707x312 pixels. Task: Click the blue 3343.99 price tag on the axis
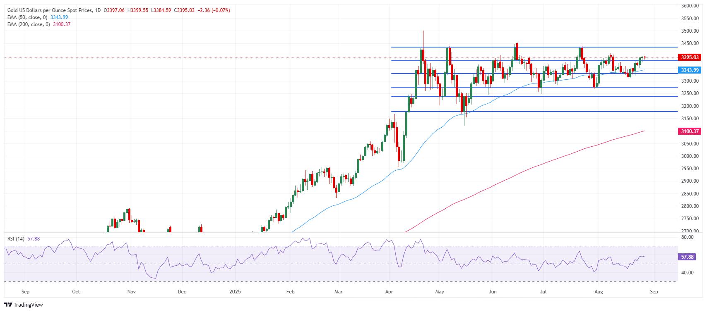click(689, 70)
